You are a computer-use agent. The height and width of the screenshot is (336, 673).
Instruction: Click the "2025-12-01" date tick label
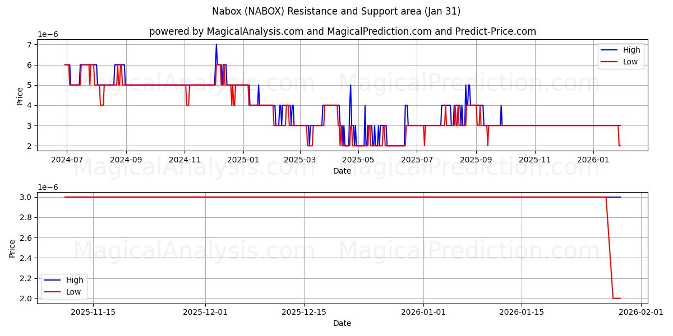(x=205, y=312)
